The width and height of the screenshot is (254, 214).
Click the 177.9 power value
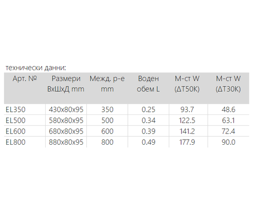187,142
